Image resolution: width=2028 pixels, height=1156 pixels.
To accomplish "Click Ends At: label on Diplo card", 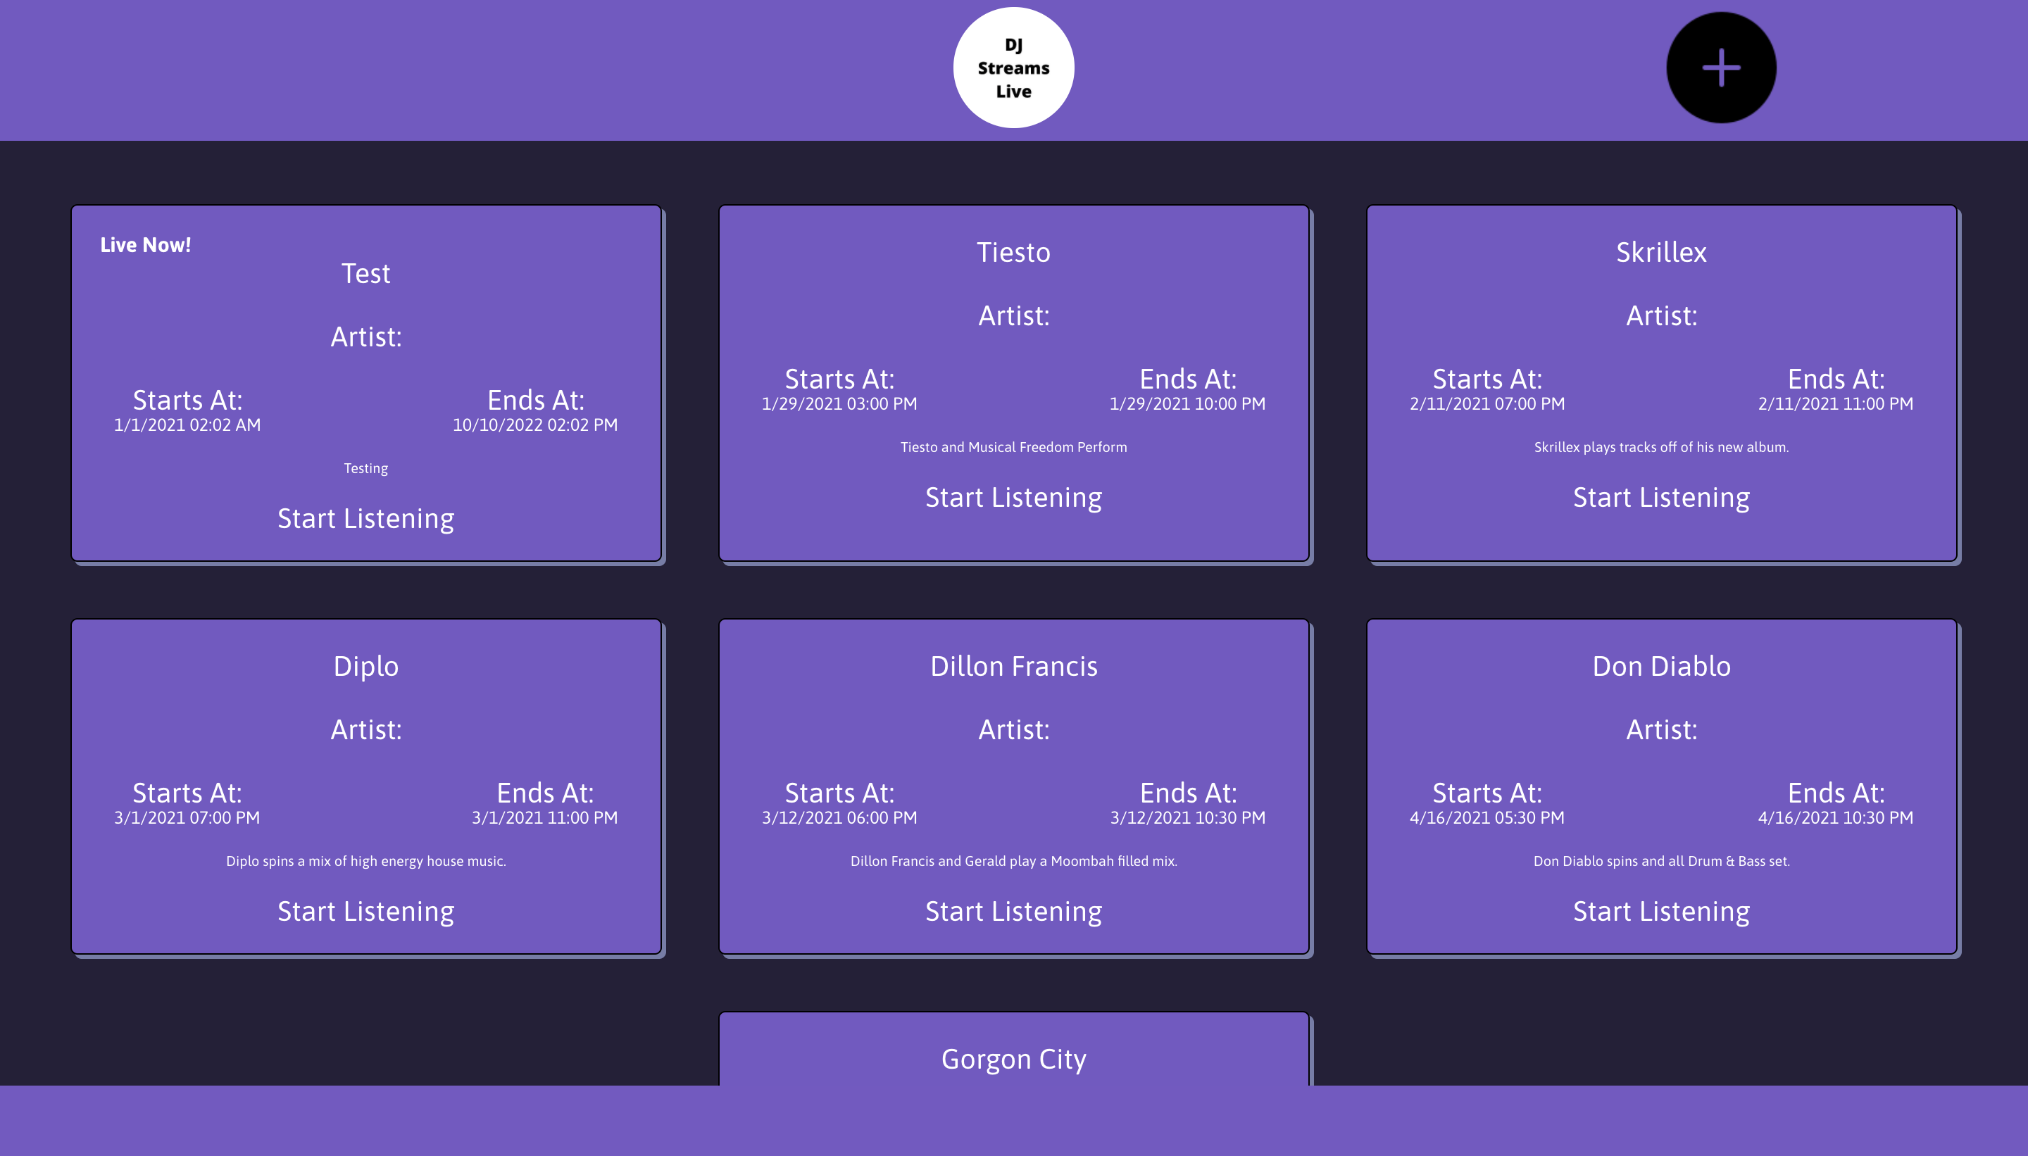I will (x=545, y=792).
